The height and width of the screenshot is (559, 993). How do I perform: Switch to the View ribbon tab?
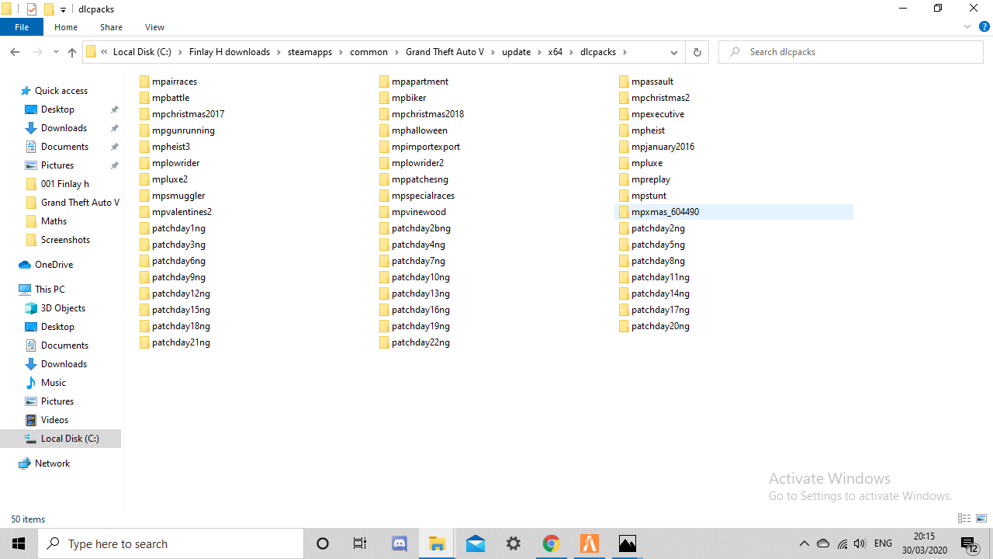point(154,27)
